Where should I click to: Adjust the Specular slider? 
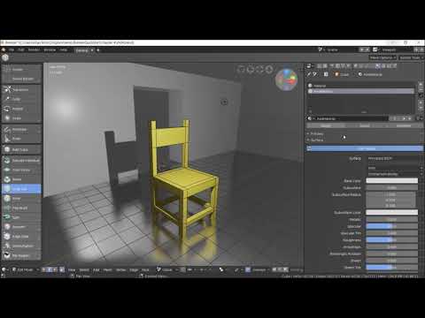(x=392, y=226)
